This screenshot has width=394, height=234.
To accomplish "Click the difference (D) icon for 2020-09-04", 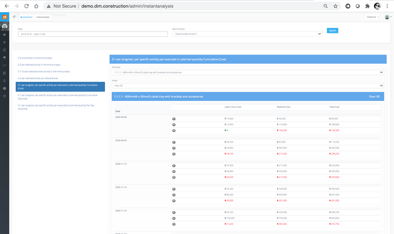I will tap(174, 131).
